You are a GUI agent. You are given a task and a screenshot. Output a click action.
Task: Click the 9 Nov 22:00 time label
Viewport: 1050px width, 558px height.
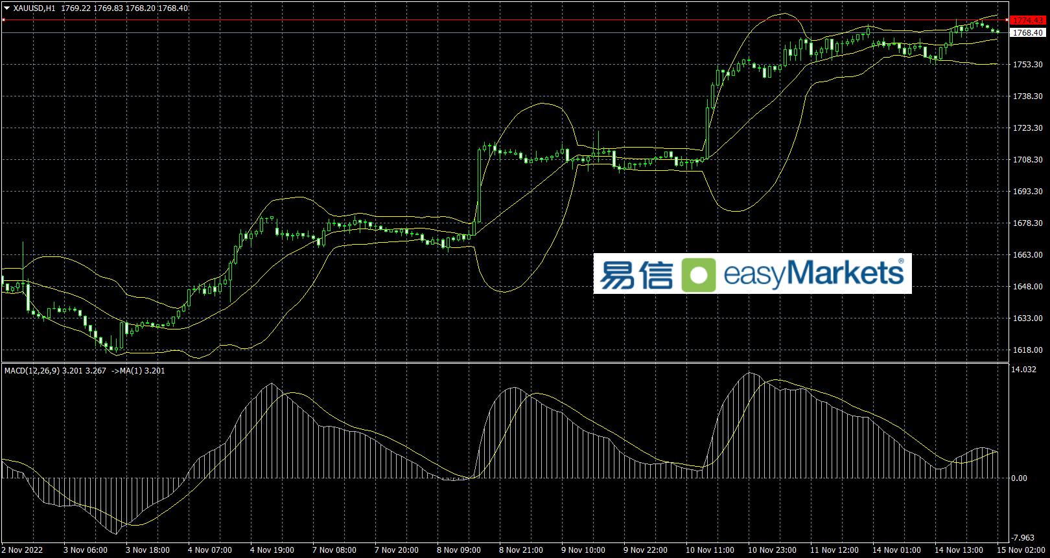pos(646,550)
